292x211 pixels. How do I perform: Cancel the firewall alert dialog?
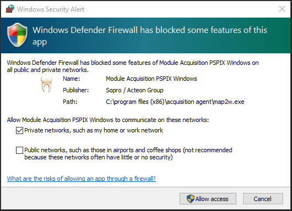[263, 199]
